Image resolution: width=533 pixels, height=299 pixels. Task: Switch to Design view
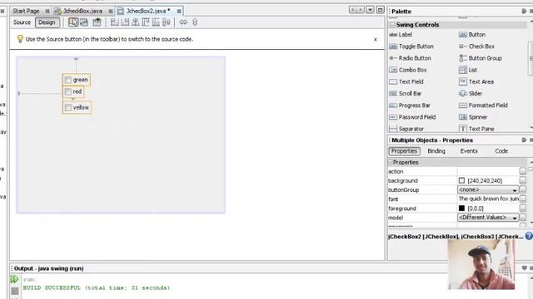point(47,22)
